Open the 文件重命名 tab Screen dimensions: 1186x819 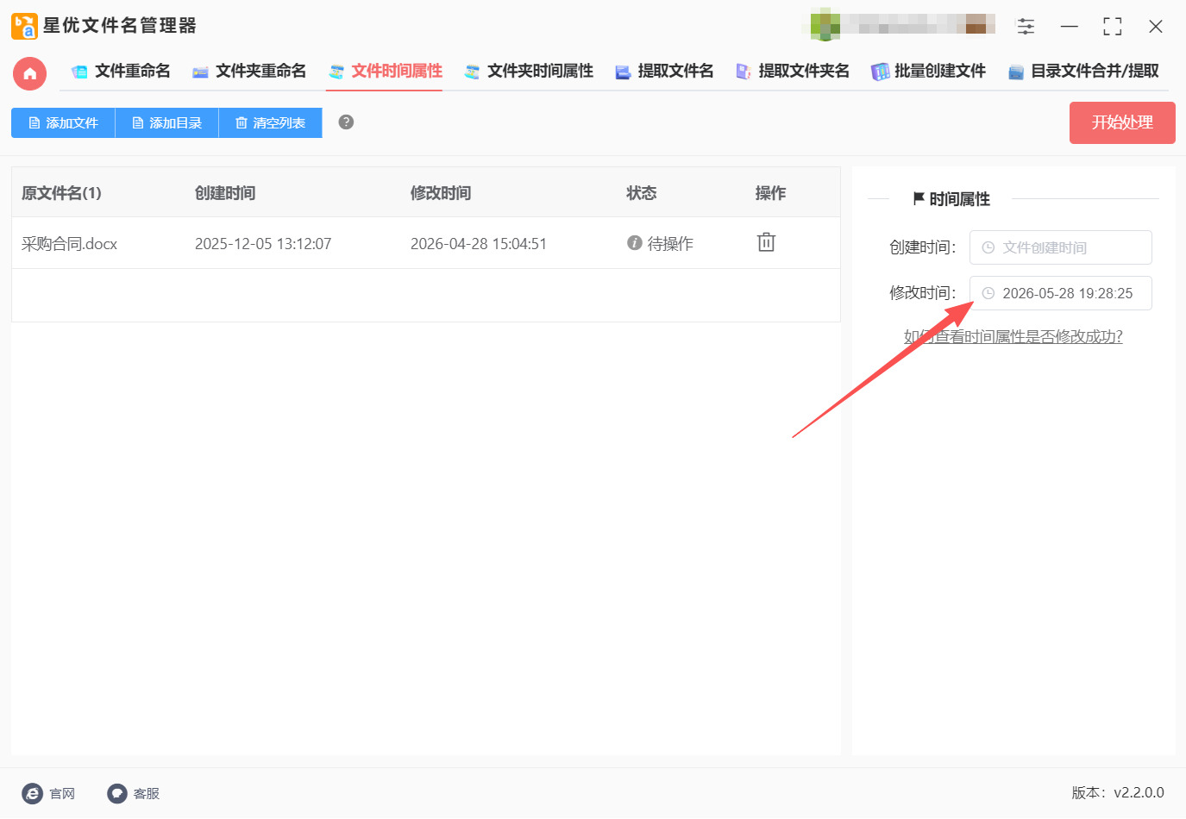pyautogui.click(x=121, y=72)
